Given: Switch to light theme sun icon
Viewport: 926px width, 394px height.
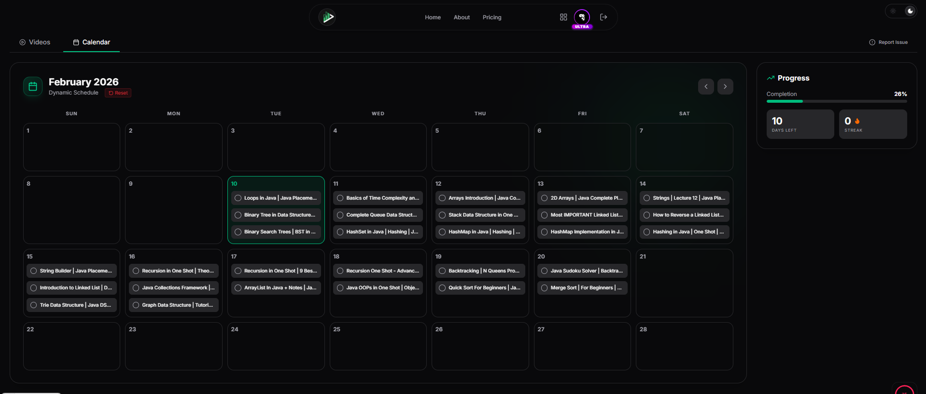Looking at the screenshot, I should tap(893, 11).
